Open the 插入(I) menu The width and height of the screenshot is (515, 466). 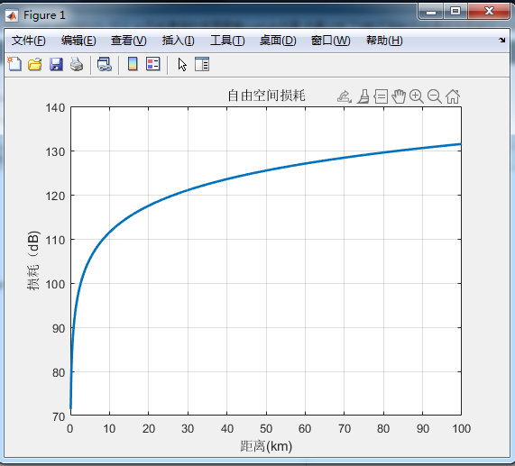click(x=179, y=41)
